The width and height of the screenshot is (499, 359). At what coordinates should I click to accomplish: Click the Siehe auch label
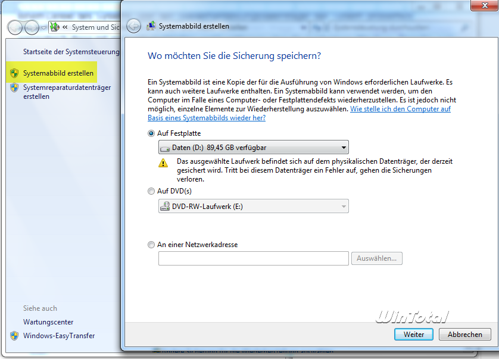point(40,308)
